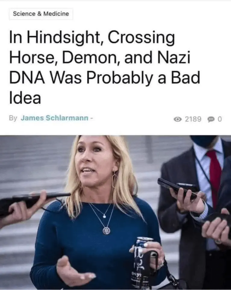Click the phone extended from the left side
Image resolution: width=231 pixels, height=290 pixels.
(35, 200)
